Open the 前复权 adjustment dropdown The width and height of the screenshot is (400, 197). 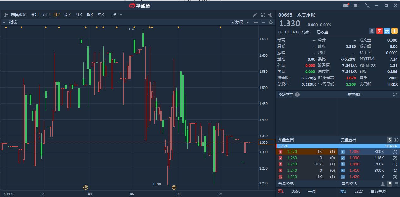(x=240, y=22)
